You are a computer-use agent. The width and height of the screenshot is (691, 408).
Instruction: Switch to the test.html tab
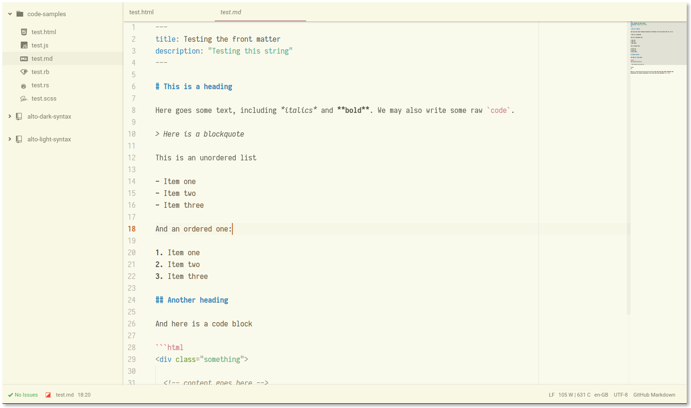pos(169,12)
